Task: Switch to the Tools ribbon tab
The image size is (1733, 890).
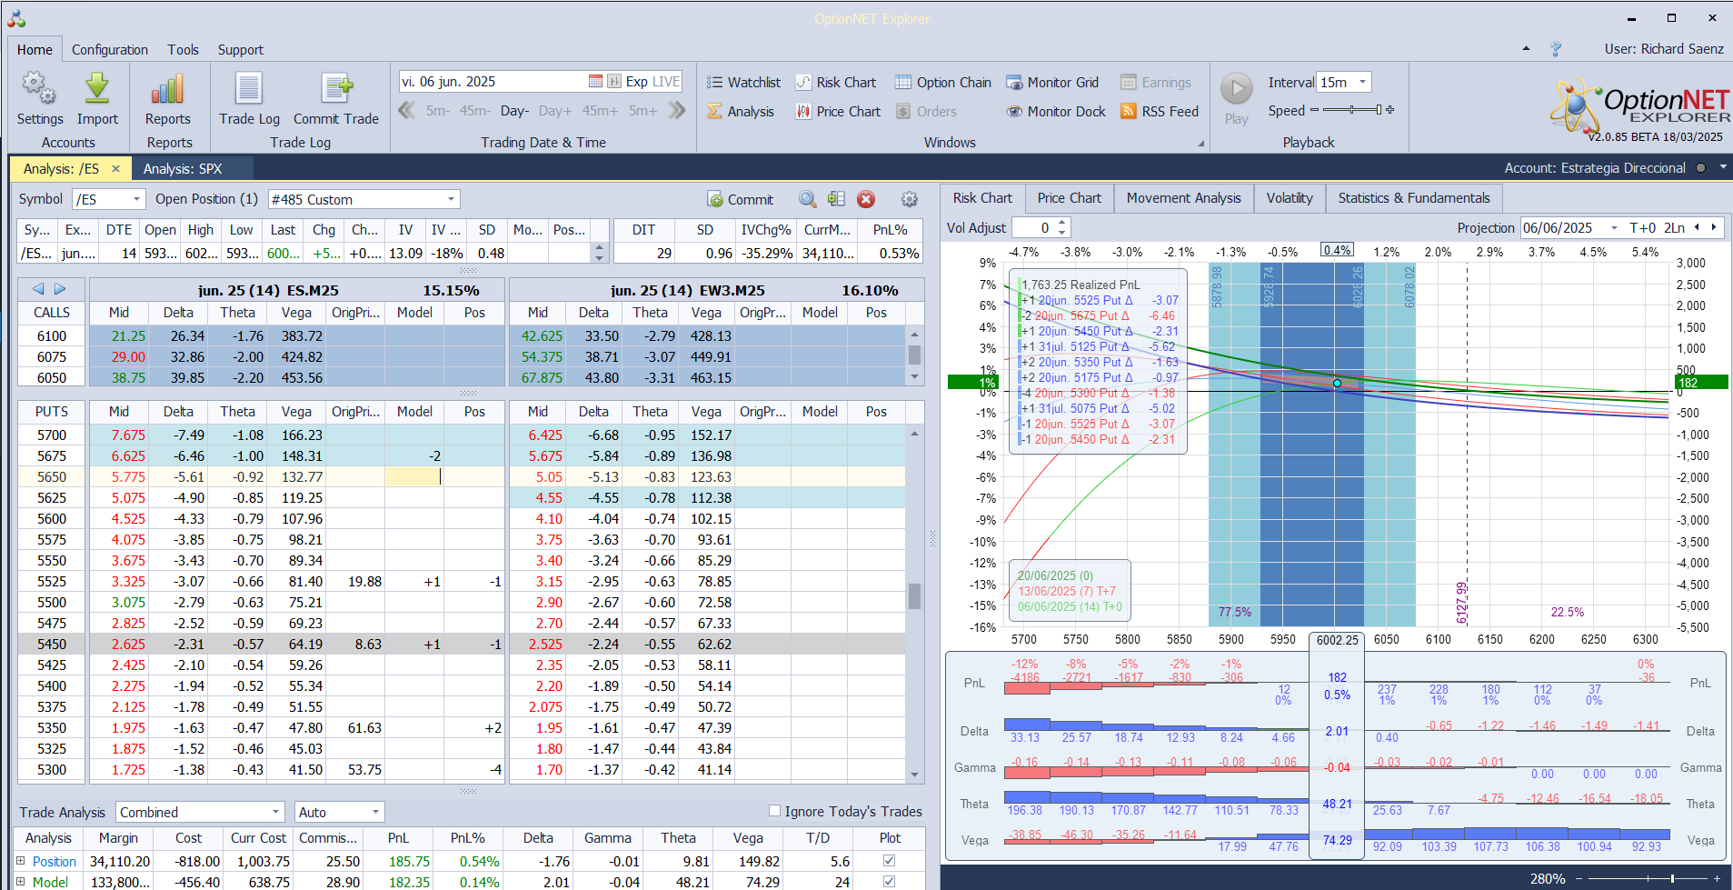Action: pyautogui.click(x=183, y=50)
